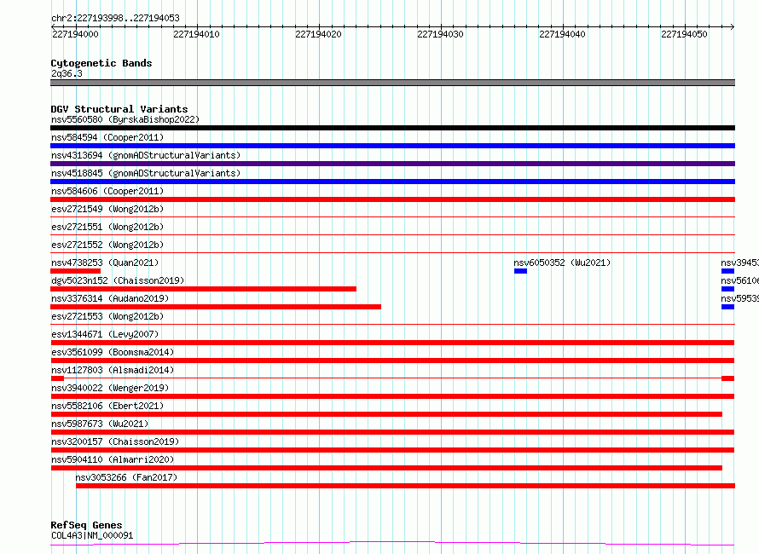Open the nsv3940022 Wenger2019 variant
Viewport: 759px width, 554px height.
(392, 396)
